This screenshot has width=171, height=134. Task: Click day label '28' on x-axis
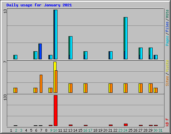tap(145, 130)
